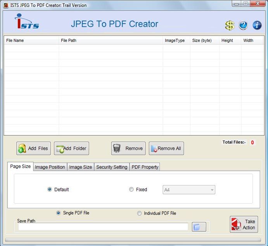Click the Add Folder button
This screenshot has width=268, height=246.
(71, 148)
